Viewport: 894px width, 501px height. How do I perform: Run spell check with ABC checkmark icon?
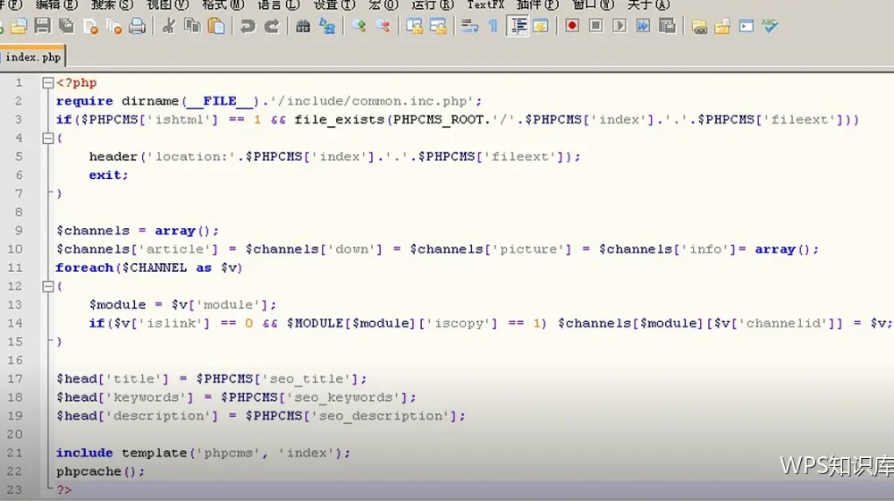click(x=769, y=26)
